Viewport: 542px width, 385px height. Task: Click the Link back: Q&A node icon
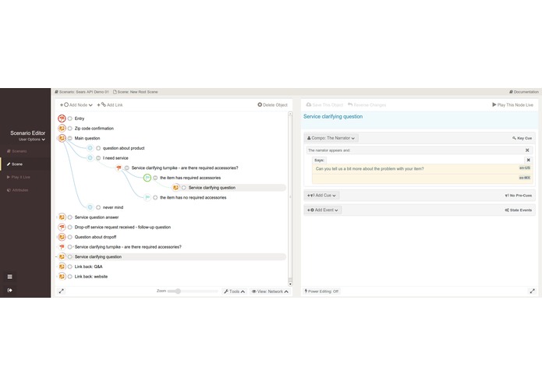click(x=62, y=267)
